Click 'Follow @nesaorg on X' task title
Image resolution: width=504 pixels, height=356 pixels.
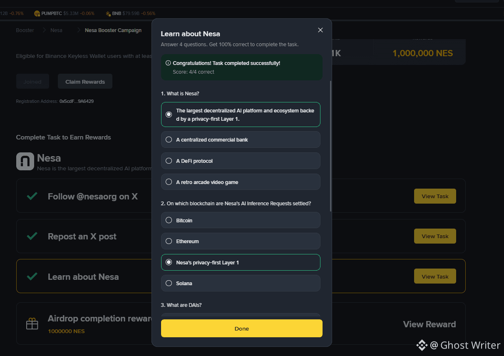click(x=93, y=197)
